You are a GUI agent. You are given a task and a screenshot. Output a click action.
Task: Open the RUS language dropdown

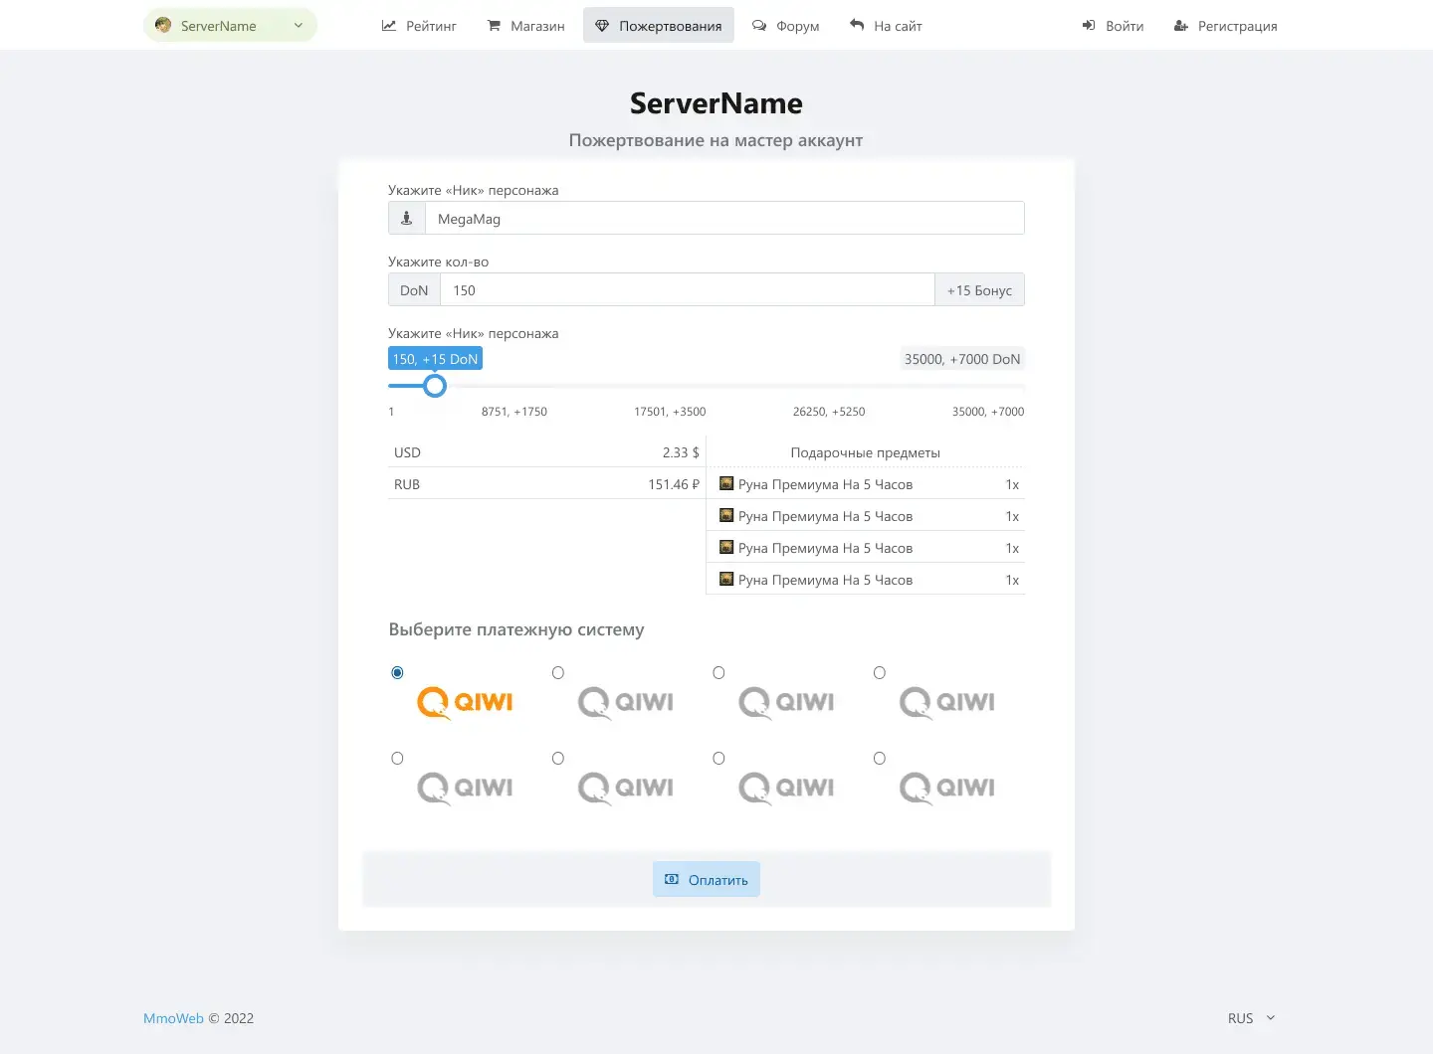(x=1251, y=1018)
